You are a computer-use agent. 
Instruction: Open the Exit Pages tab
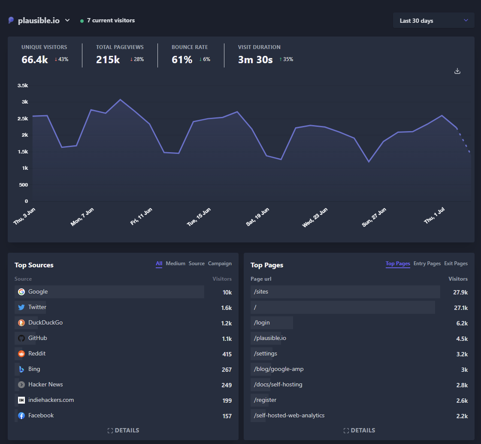pos(456,263)
